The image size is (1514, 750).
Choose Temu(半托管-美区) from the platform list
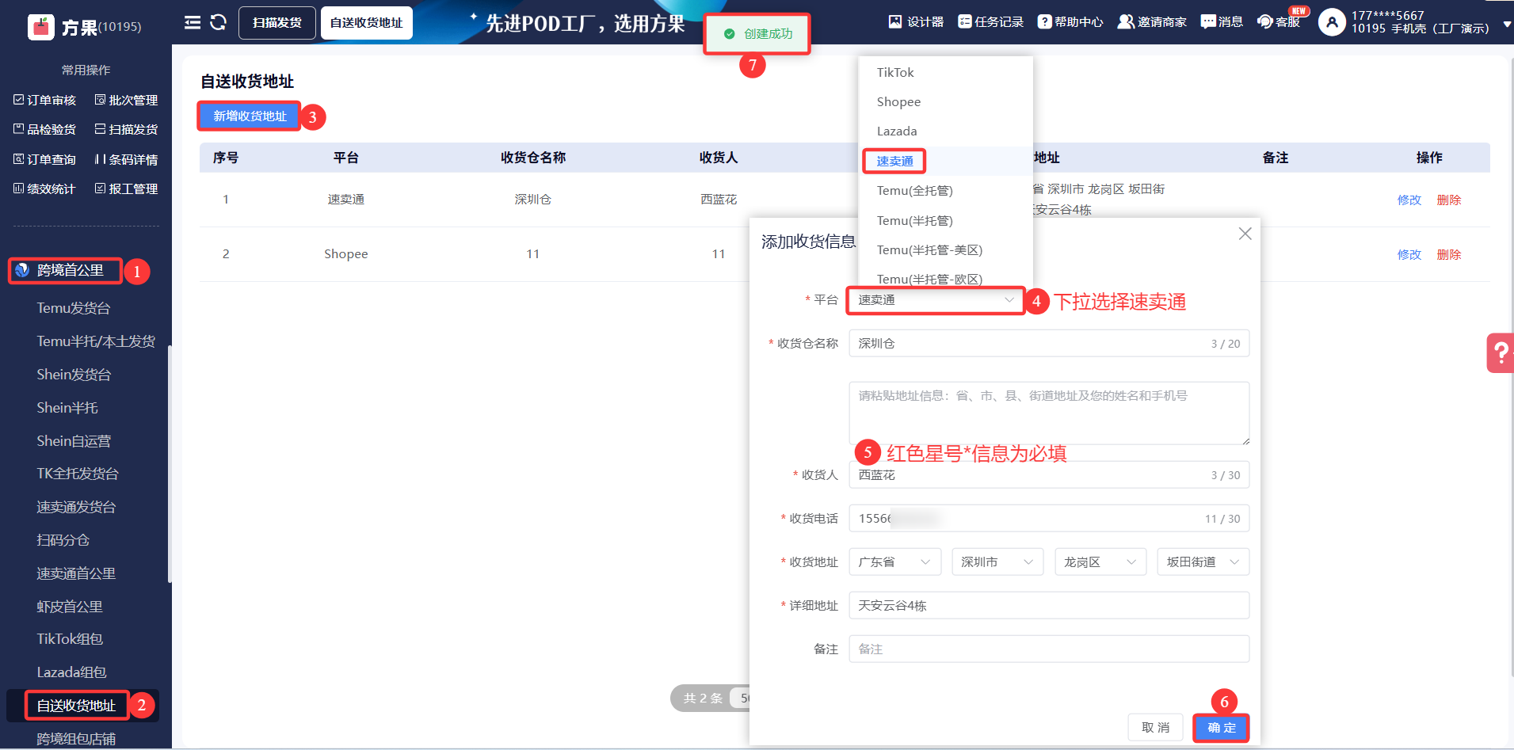945,250
